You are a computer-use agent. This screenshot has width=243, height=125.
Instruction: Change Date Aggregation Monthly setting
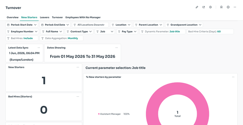click(x=61, y=38)
